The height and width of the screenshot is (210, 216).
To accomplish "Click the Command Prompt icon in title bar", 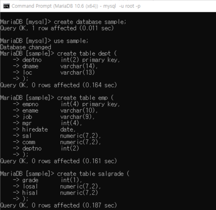I will coord(6,6).
